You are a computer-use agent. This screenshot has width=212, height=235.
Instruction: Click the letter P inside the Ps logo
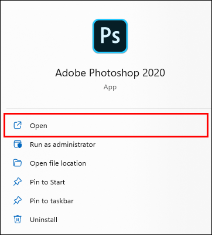coord(105,35)
